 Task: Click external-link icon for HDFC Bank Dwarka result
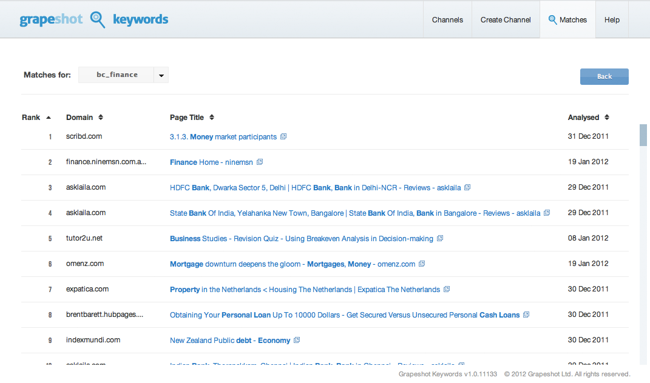pyautogui.click(x=467, y=187)
